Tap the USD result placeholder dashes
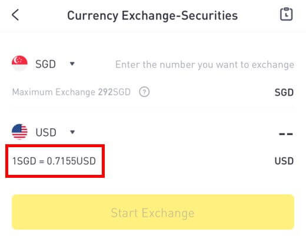306x242 pixels. 286,134
